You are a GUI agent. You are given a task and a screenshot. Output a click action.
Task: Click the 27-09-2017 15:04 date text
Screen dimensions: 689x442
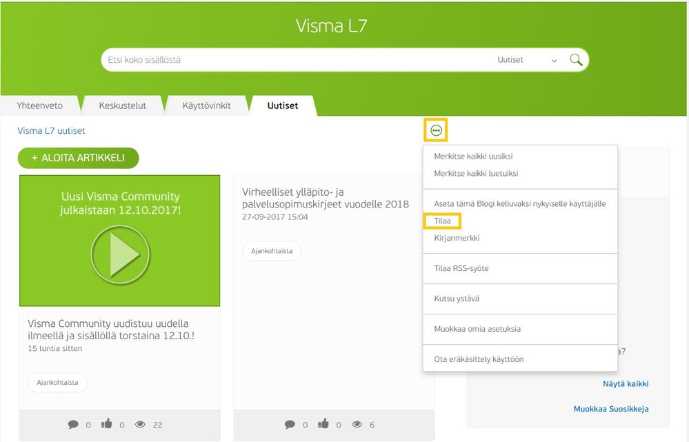coord(275,217)
